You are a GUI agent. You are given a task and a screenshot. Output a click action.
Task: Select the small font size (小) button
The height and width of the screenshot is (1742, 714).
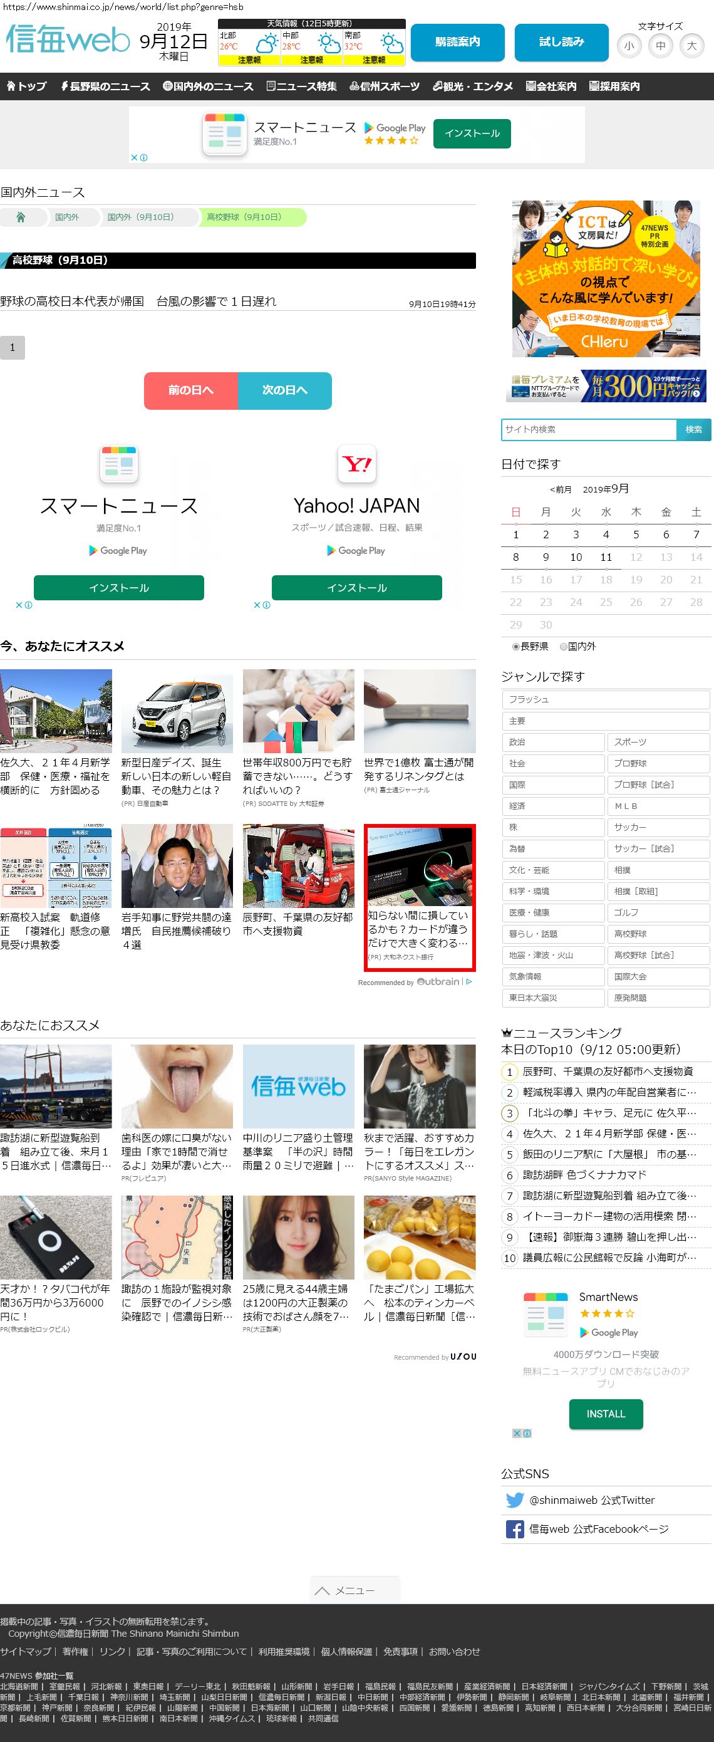click(629, 46)
